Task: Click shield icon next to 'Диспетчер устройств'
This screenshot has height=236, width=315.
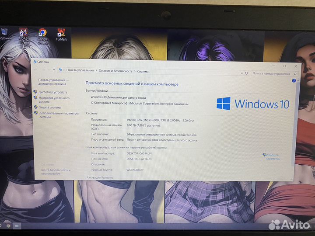Action: coord(35,92)
